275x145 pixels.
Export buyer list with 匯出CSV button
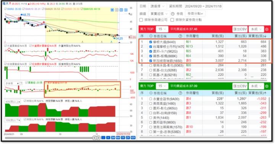[x=240, y=29]
